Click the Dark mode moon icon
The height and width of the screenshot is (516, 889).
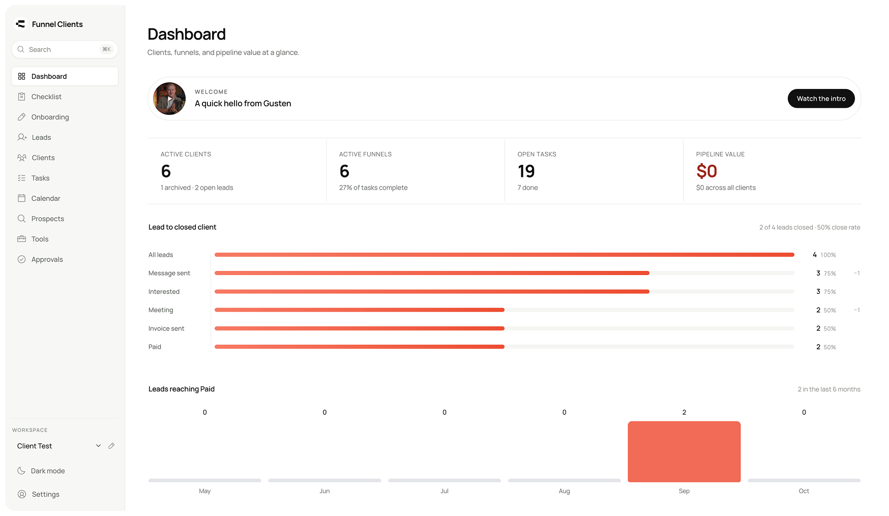coord(21,471)
